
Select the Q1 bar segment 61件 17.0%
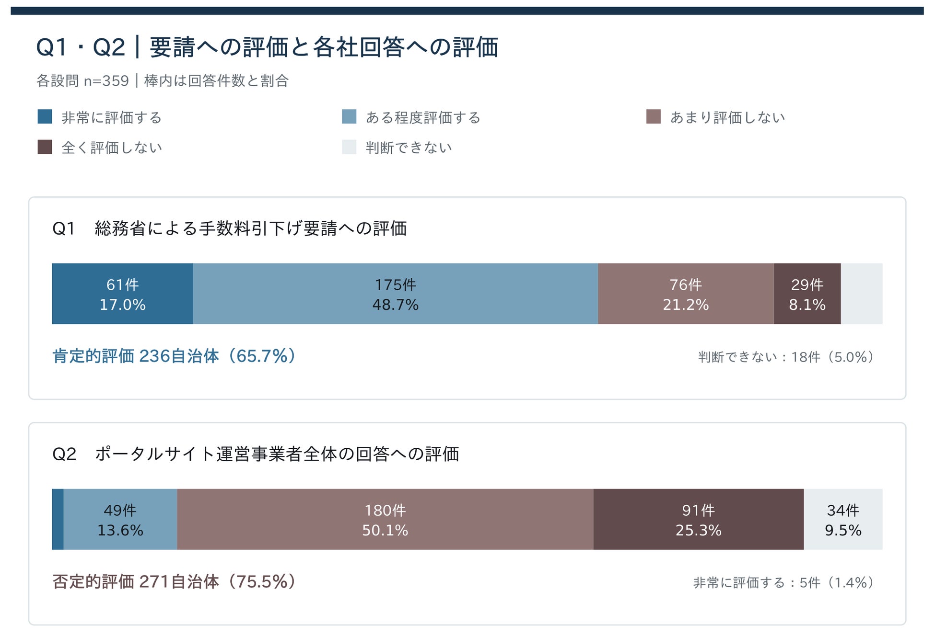point(123,294)
